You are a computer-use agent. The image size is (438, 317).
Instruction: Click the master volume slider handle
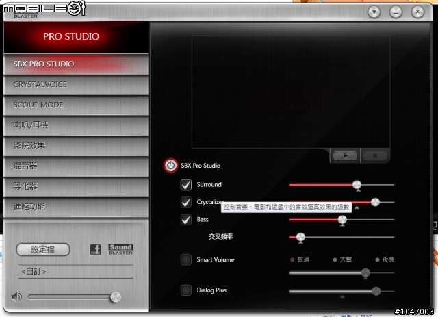[x=116, y=297]
